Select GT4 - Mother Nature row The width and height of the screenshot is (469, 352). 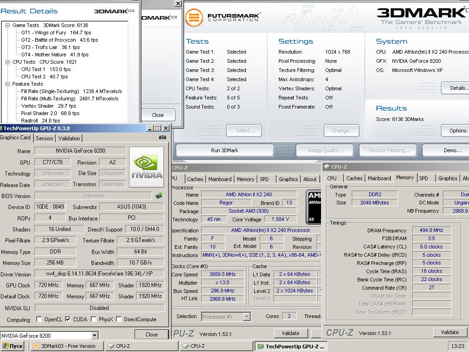(55, 55)
